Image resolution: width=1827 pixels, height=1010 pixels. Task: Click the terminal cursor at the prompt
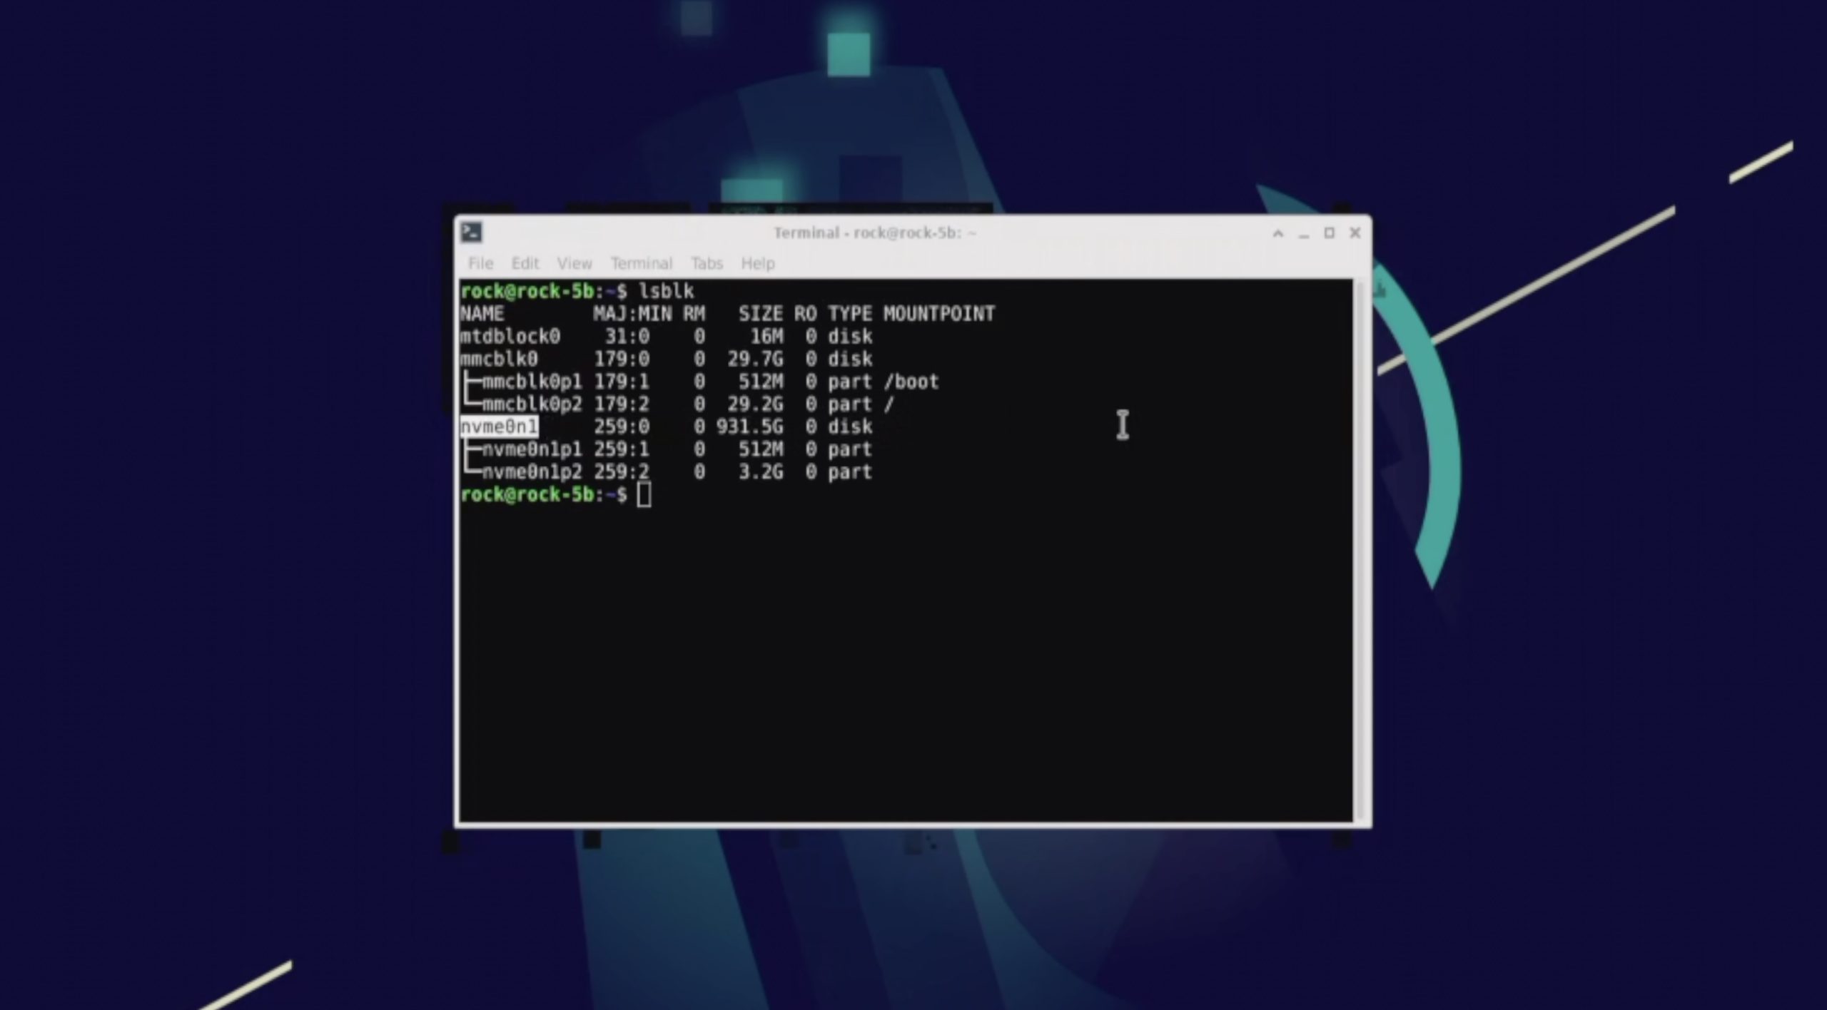coord(644,495)
